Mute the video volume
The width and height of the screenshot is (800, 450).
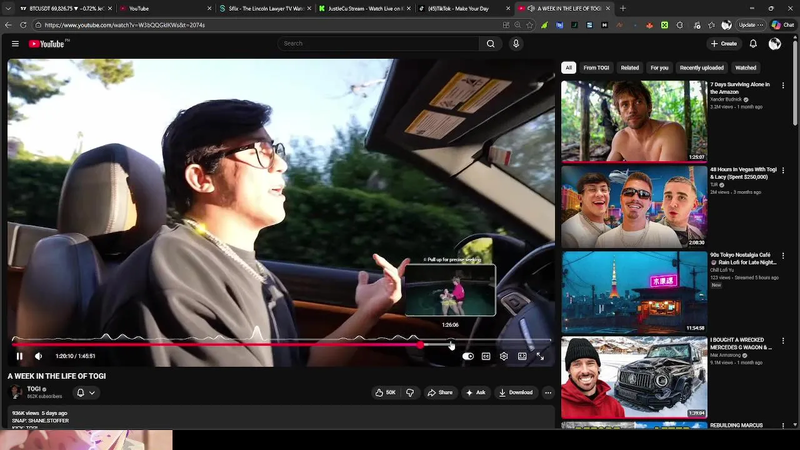(x=39, y=356)
